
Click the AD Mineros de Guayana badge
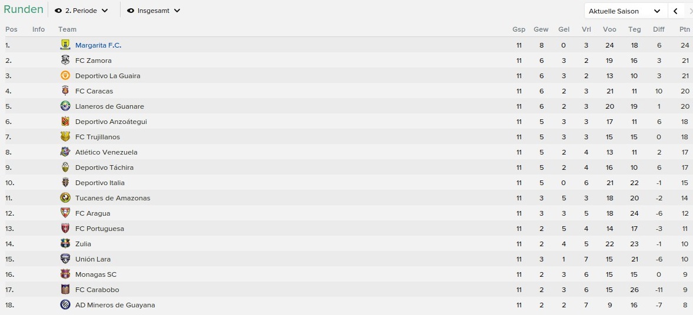65,305
